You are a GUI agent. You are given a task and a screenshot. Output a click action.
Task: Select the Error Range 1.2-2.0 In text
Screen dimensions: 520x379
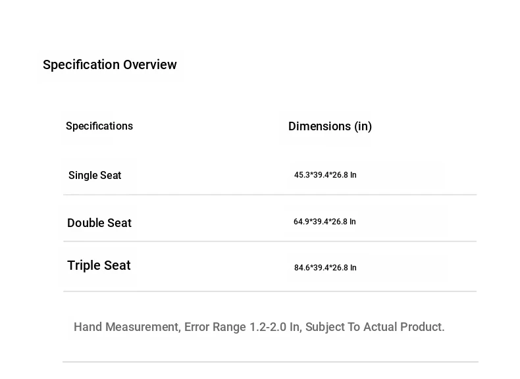click(x=242, y=327)
